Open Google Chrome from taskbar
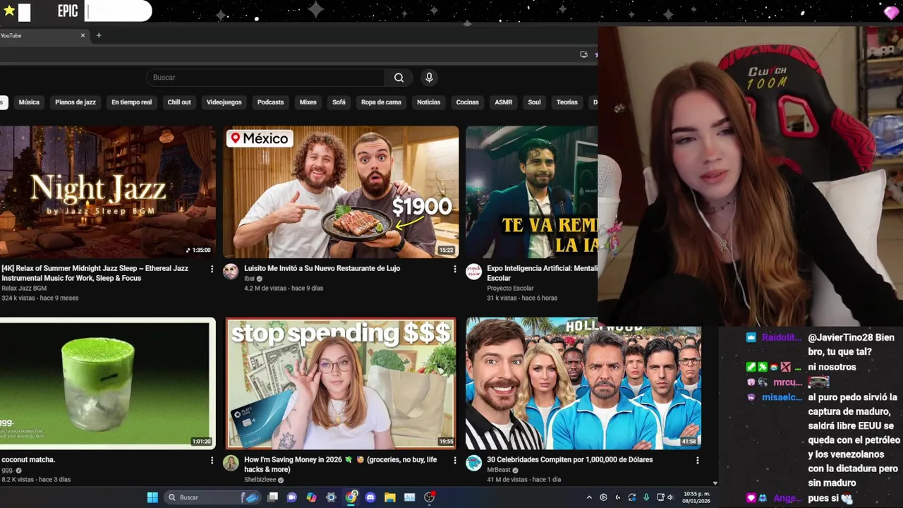 pos(351,497)
